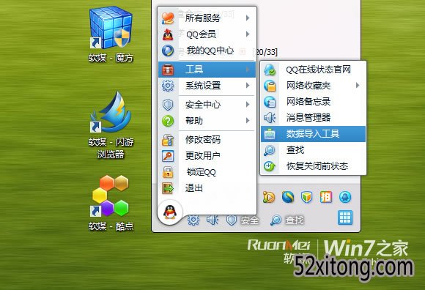This screenshot has height=290, width=425.
Task: Click the shield icon beside 安全中心
Action: coord(168,105)
